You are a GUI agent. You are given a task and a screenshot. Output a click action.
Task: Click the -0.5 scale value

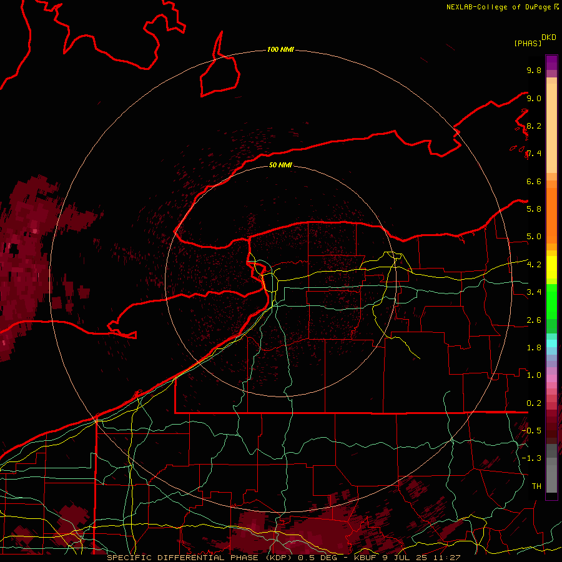[532, 431]
